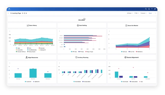The image size is (165, 95).
Task: Click the PPY Sales legend label
Action: coord(75,52)
